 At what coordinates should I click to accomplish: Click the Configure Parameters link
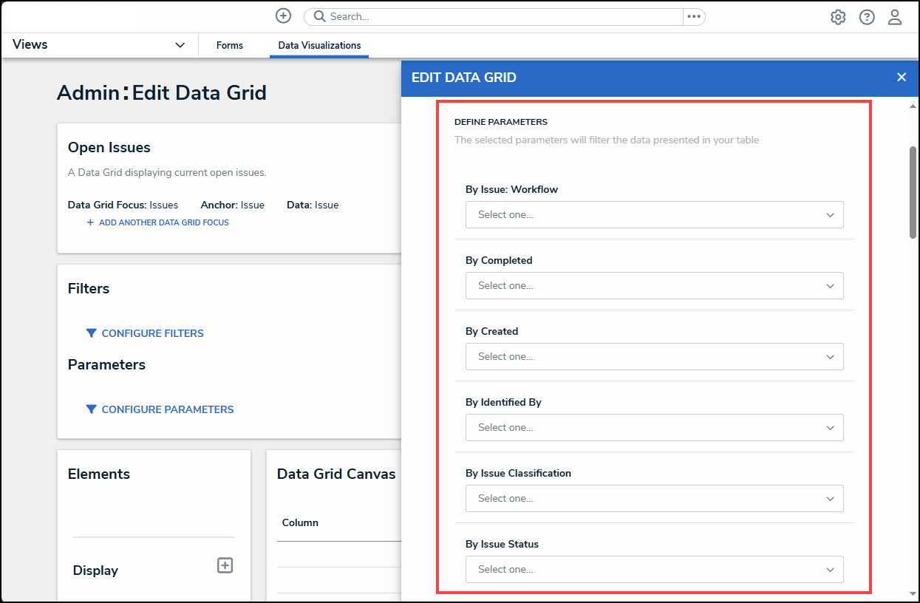pos(167,409)
